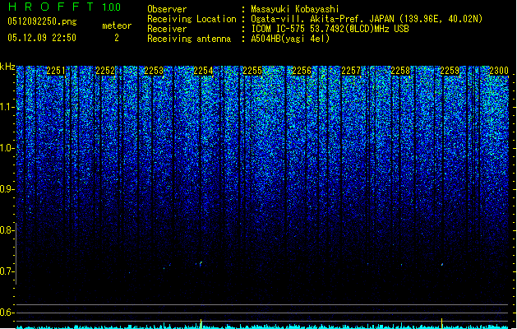
Task: Click the 2254 time marker
Action: tap(203, 71)
